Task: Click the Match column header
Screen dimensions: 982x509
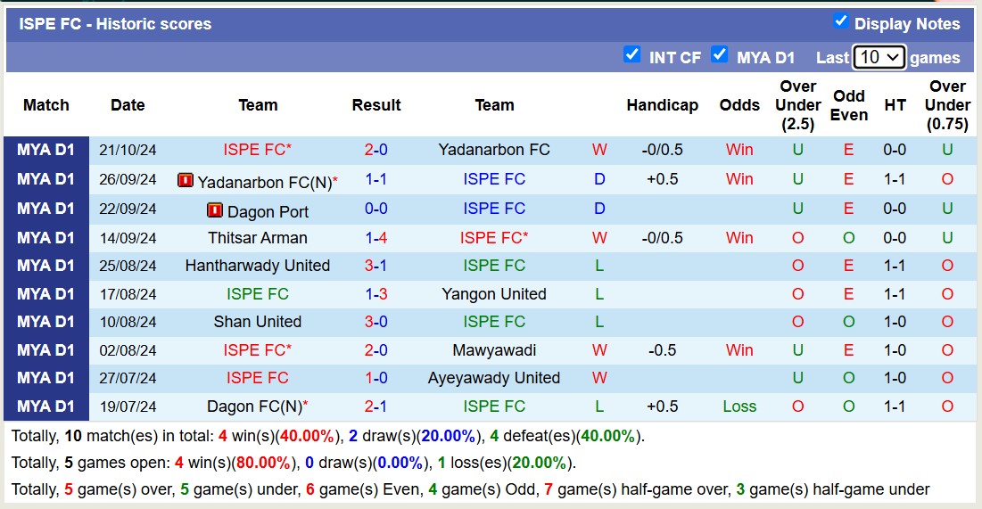Action: coord(46,105)
